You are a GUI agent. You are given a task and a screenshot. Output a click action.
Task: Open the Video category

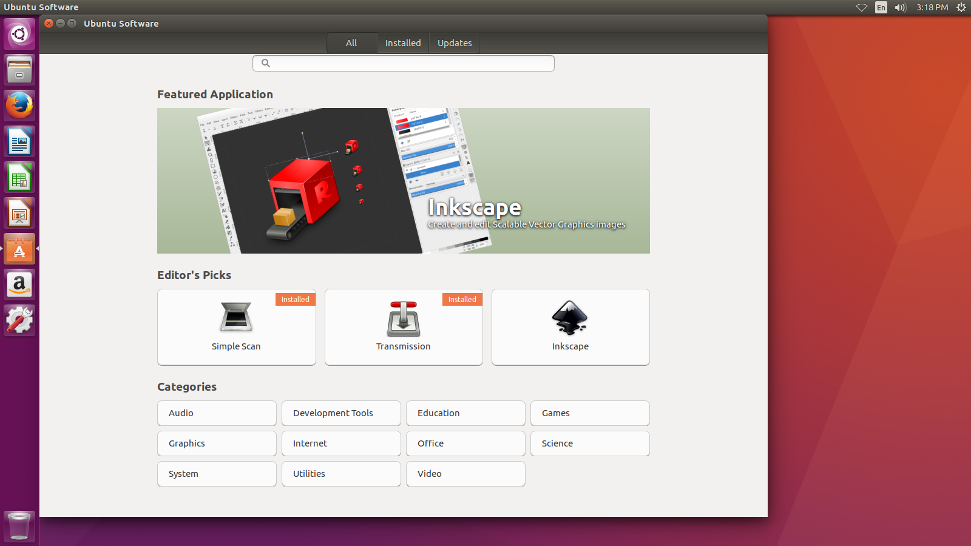pyautogui.click(x=465, y=474)
